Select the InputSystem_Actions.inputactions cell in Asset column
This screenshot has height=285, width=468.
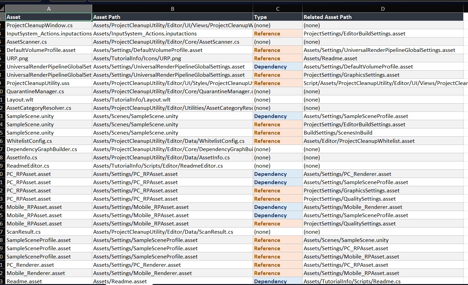pyautogui.click(x=49, y=33)
